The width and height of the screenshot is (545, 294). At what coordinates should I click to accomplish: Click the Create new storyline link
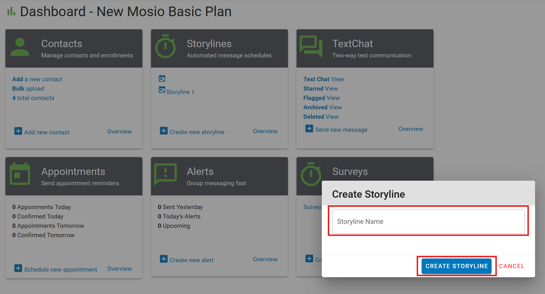197,132
